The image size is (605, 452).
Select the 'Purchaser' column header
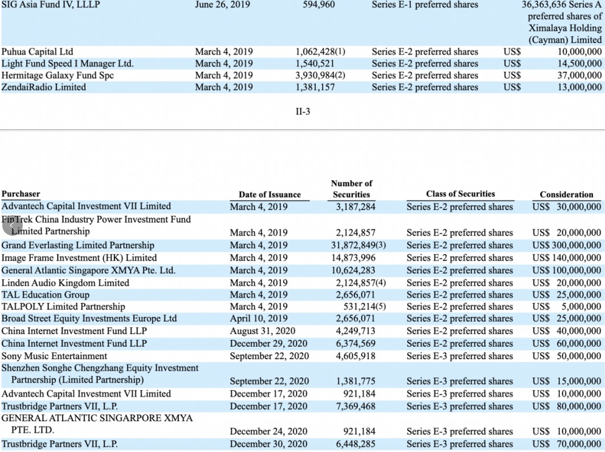(21, 194)
